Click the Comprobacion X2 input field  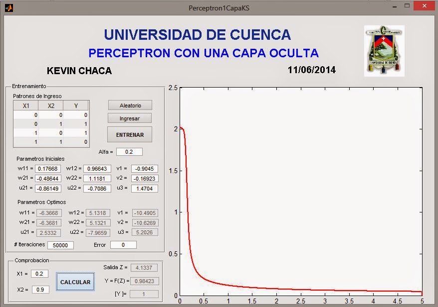pyautogui.click(x=40, y=290)
